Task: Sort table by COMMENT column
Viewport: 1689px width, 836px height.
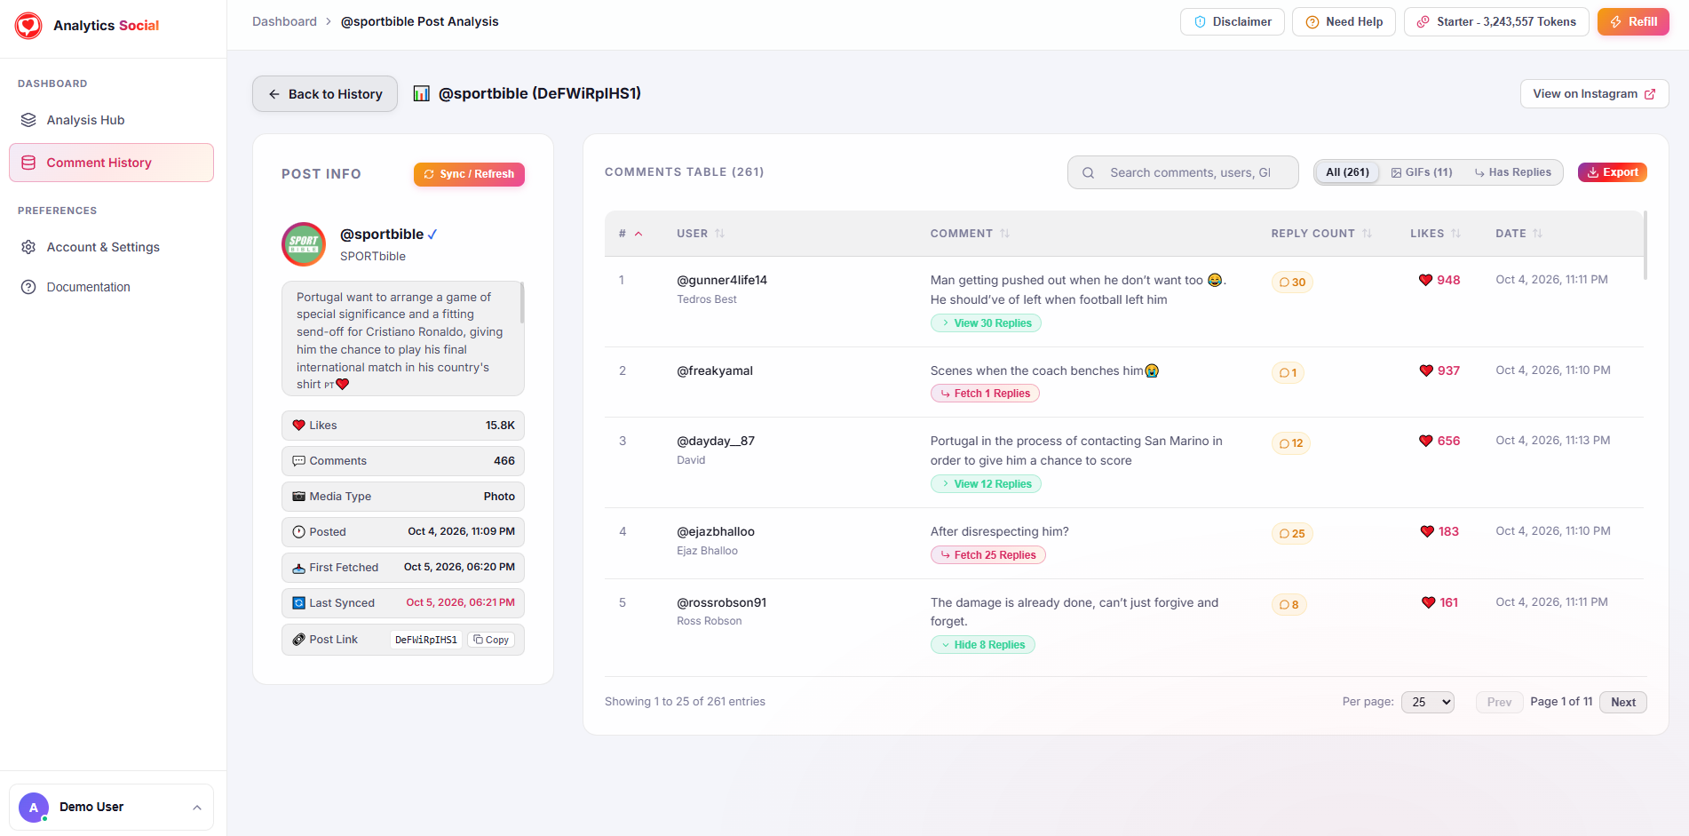Action: 970,234
